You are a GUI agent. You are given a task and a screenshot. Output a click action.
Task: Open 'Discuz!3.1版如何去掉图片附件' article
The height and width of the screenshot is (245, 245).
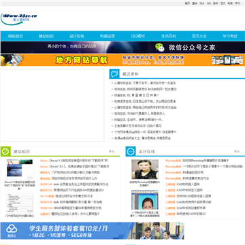[78, 161]
